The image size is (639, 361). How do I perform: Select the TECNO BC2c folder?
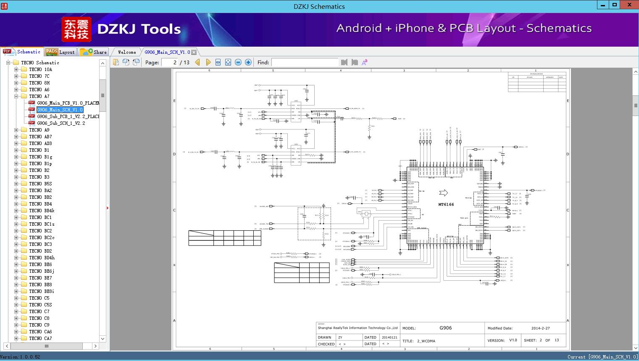coord(42,237)
